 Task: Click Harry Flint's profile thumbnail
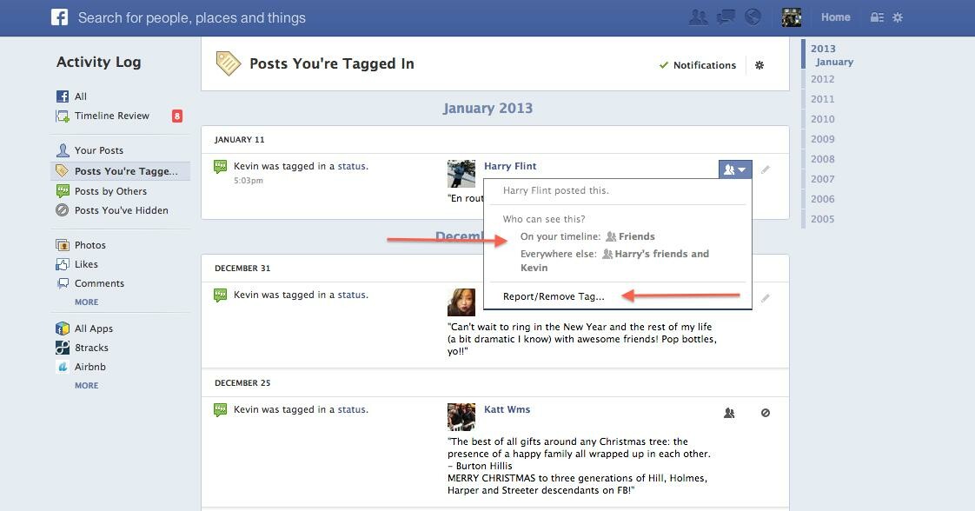[461, 174]
